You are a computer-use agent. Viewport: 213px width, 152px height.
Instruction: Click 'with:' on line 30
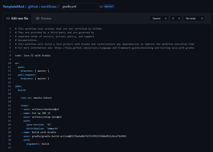tap(27, 140)
